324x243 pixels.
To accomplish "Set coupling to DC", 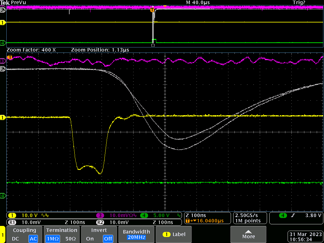I will click(x=16, y=239).
